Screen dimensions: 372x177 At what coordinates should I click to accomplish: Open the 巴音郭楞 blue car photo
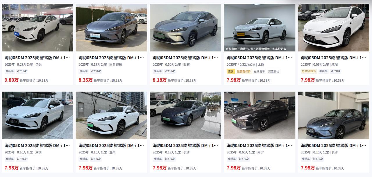click(x=111, y=28)
